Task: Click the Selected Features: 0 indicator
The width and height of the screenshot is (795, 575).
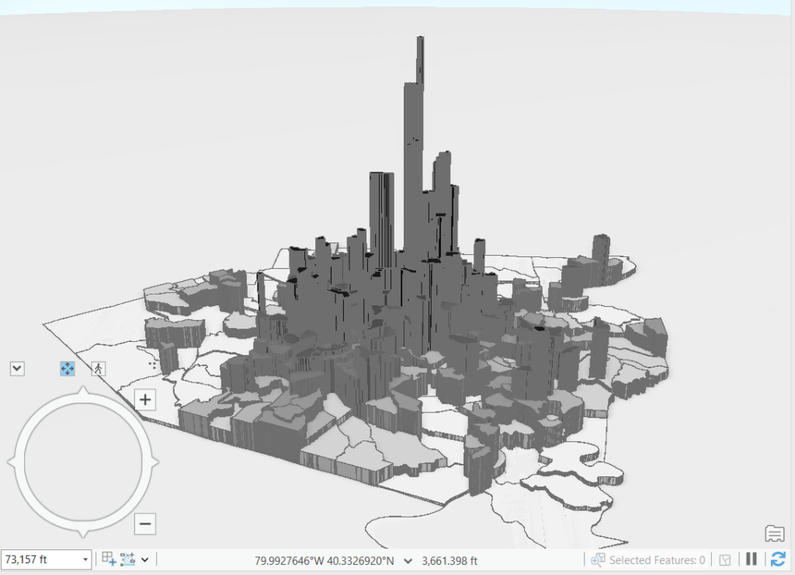Action: [656, 559]
